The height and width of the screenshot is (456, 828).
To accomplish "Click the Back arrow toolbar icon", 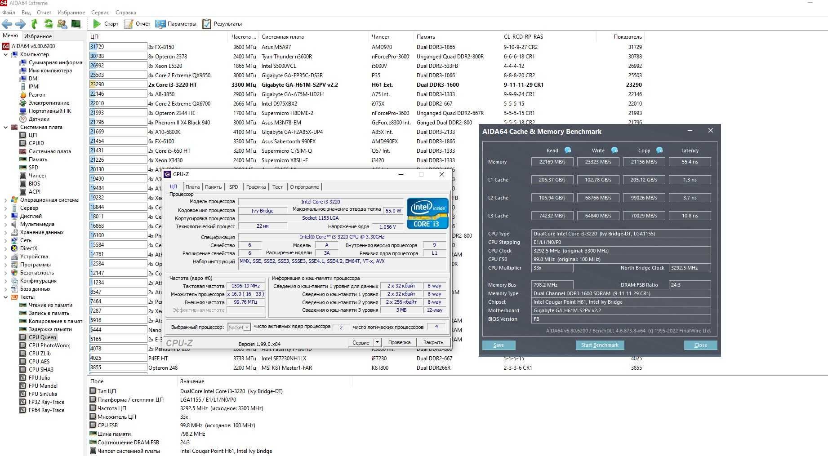I will click(7, 24).
